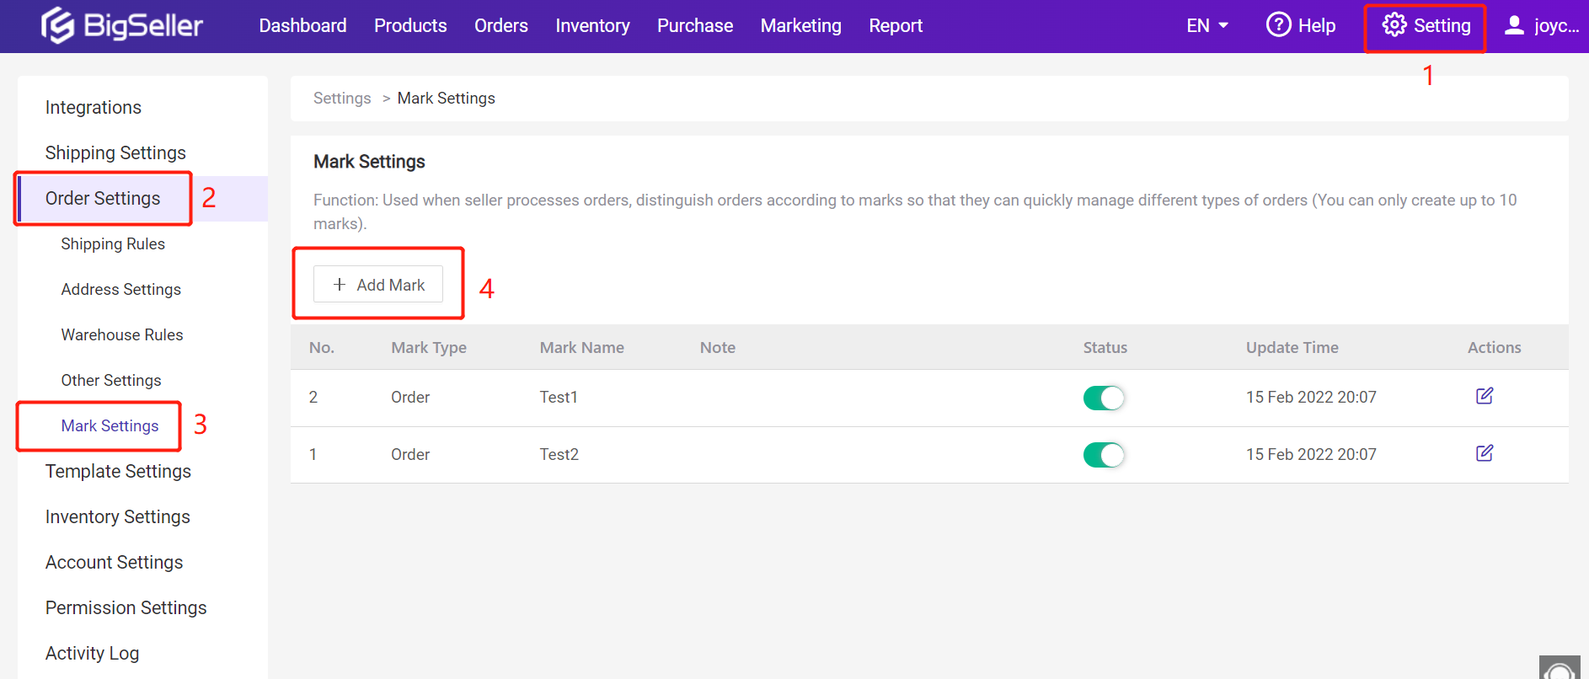The width and height of the screenshot is (1589, 679).
Task: Open the EN language dropdown
Action: 1207,25
